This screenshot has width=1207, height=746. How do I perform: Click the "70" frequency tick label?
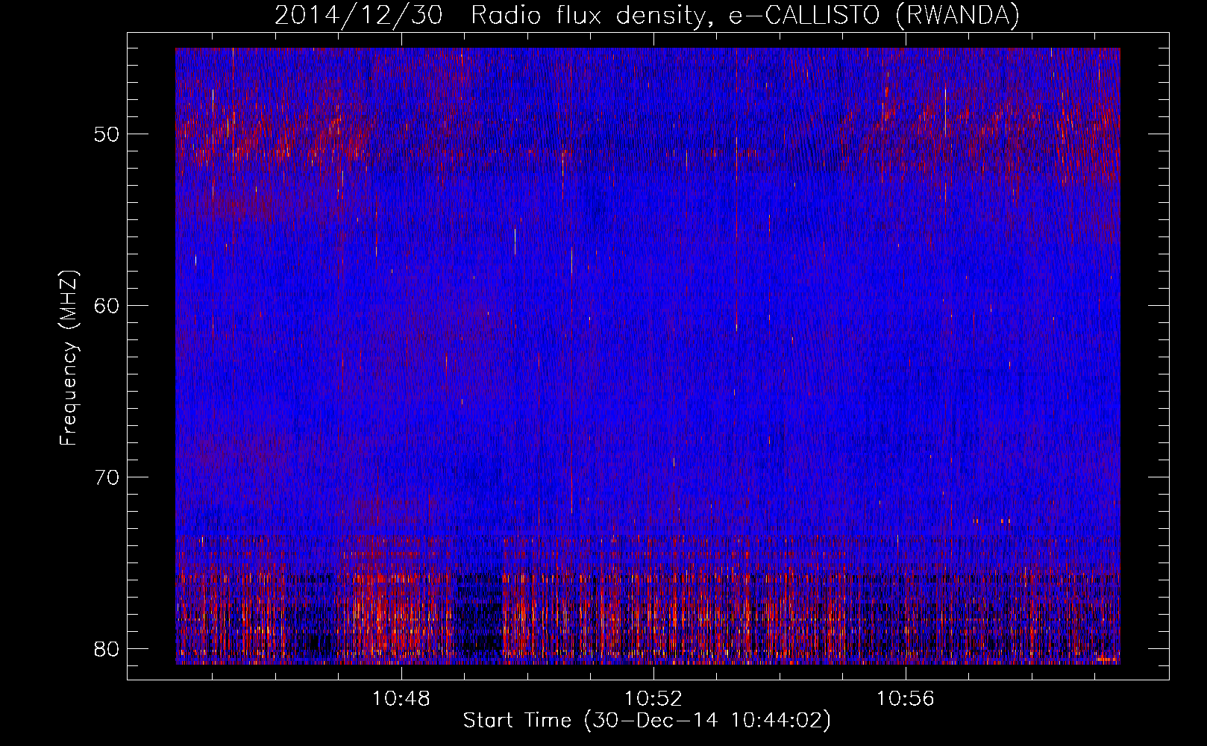point(107,477)
